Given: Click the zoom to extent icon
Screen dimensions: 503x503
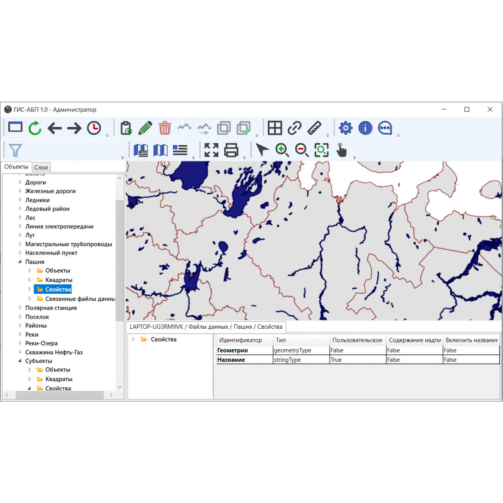Looking at the screenshot, I should coord(321,150).
